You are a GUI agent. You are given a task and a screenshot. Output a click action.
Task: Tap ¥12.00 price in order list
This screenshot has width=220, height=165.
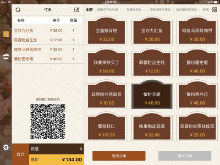coord(56,40)
